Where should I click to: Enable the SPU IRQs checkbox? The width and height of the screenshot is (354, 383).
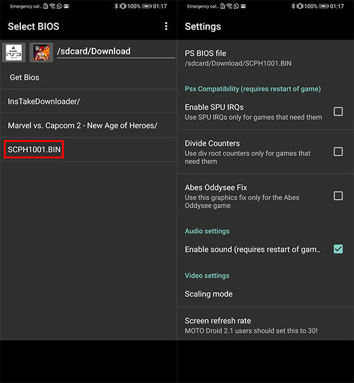tap(338, 112)
